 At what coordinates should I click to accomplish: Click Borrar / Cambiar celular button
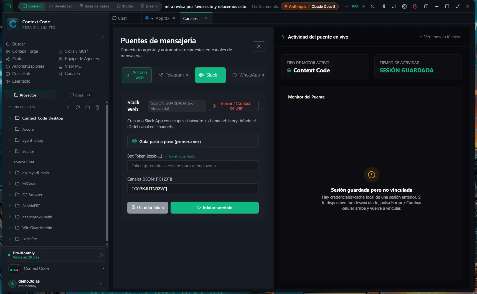[x=234, y=106]
